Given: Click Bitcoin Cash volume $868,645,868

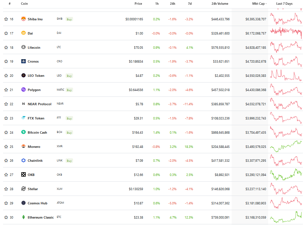Looking at the screenshot, I should pos(220,132).
